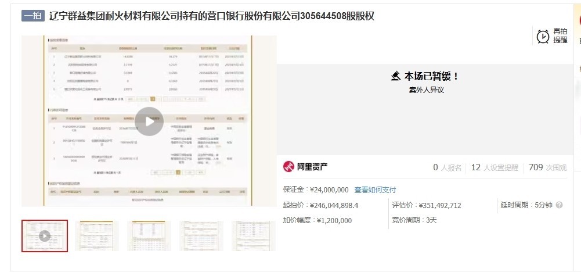Click the 12 人设置提醒 reminder count
Screen dimensions: 581x272
pyautogui.click(x=494, y=167)
